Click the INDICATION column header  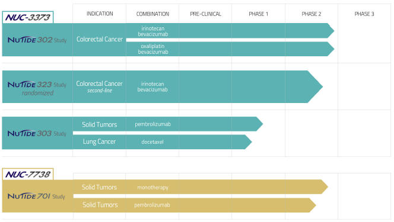100,14
